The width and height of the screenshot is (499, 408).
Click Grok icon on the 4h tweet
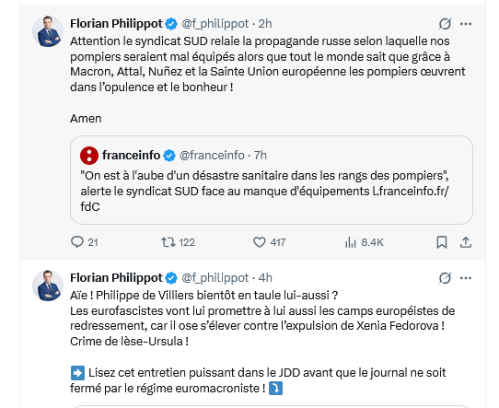445,278
